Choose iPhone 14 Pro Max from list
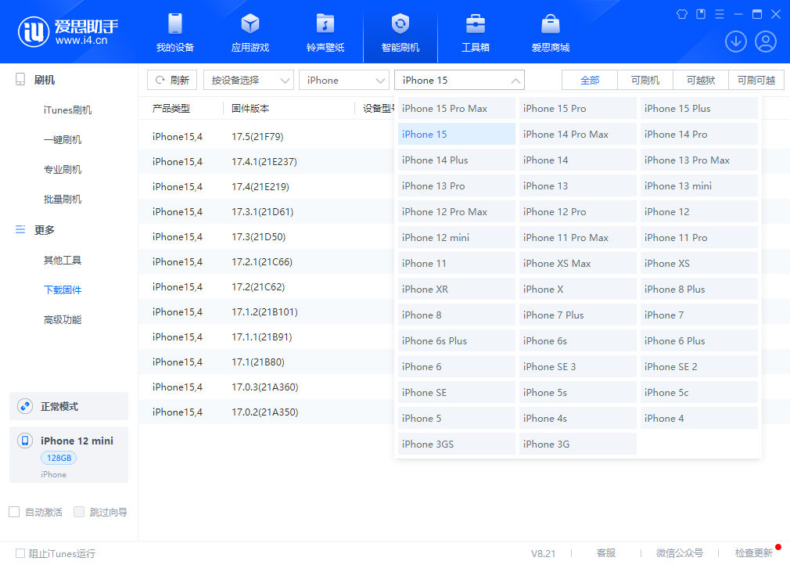790x565 pixels. point(578,134)
